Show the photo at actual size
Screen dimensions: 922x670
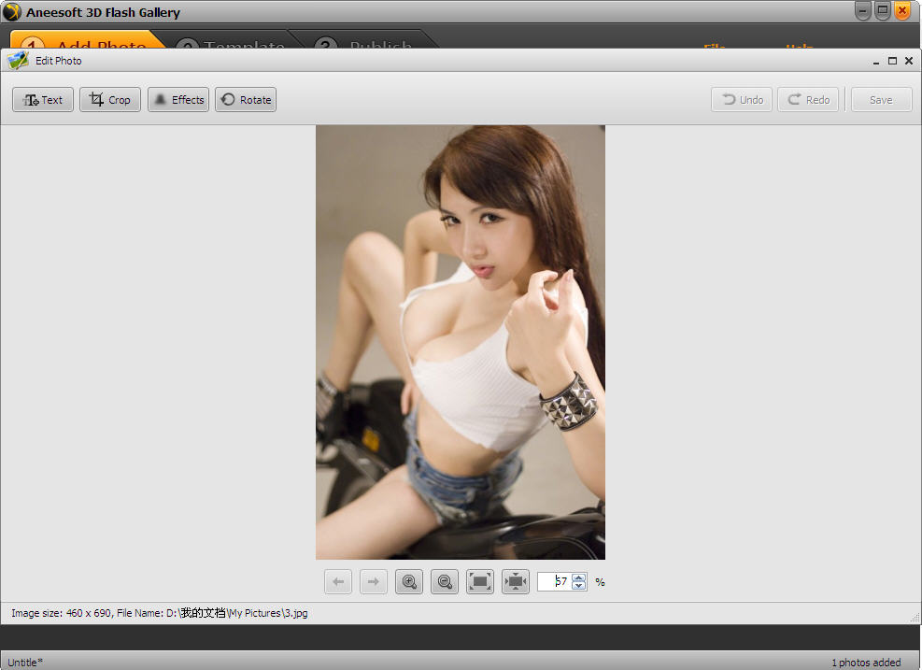pyautogui.click(x=480, y=582)
